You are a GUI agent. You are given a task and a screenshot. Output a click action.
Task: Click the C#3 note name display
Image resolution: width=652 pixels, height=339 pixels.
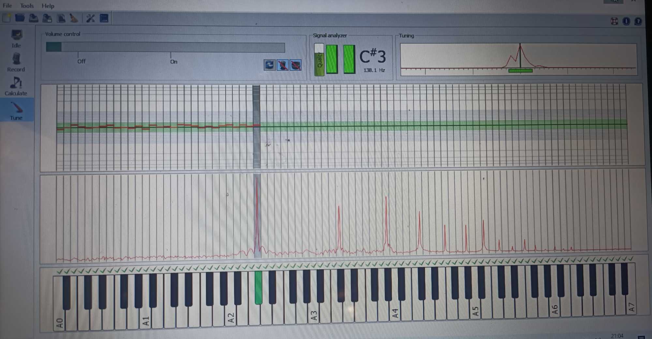373,56
